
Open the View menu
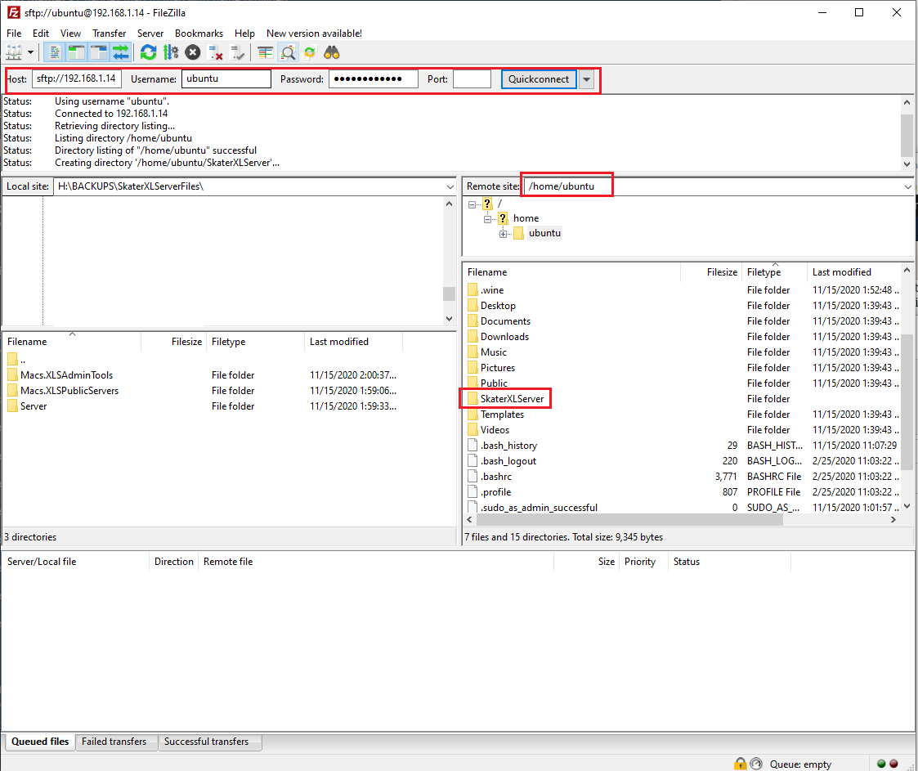tap(70, 34)
